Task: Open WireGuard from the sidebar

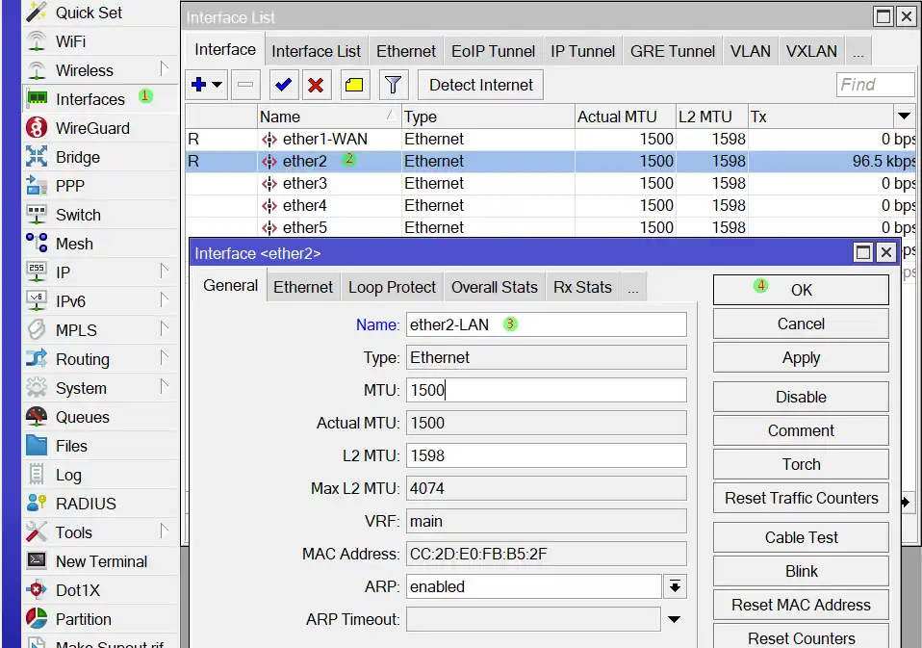Action: (x=91, y=128)
